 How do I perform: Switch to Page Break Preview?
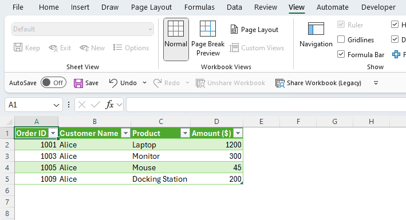208,39
